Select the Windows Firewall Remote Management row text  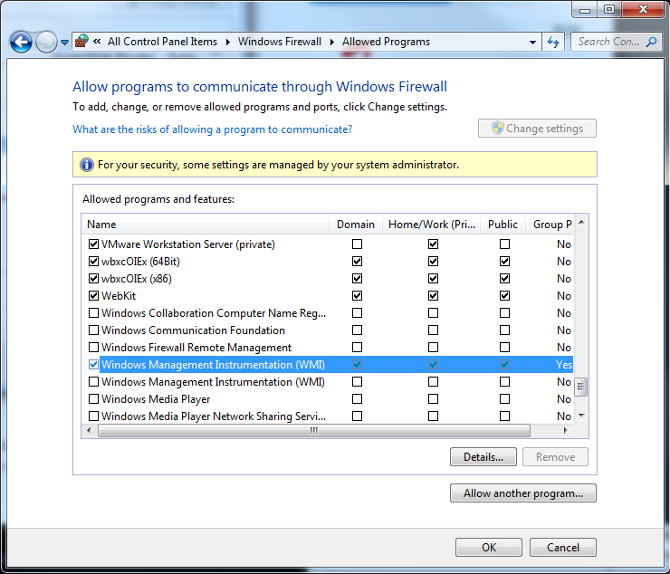[x=196, y=348]
